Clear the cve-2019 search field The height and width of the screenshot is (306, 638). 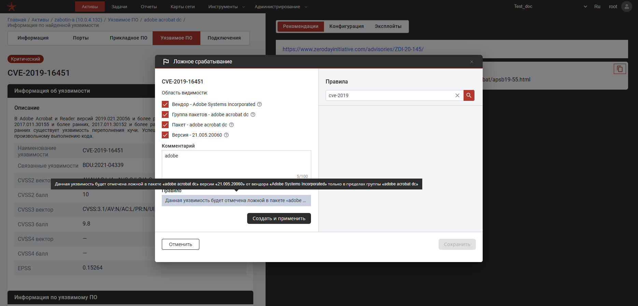(x=457, y=95)
